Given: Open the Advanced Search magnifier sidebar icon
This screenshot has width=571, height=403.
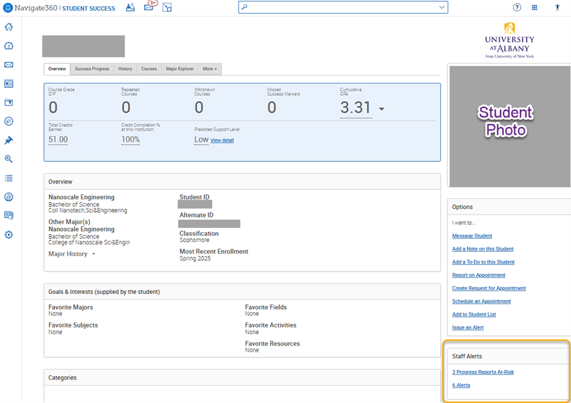Looking at the screenshot, I should click(x=9, y=159).
